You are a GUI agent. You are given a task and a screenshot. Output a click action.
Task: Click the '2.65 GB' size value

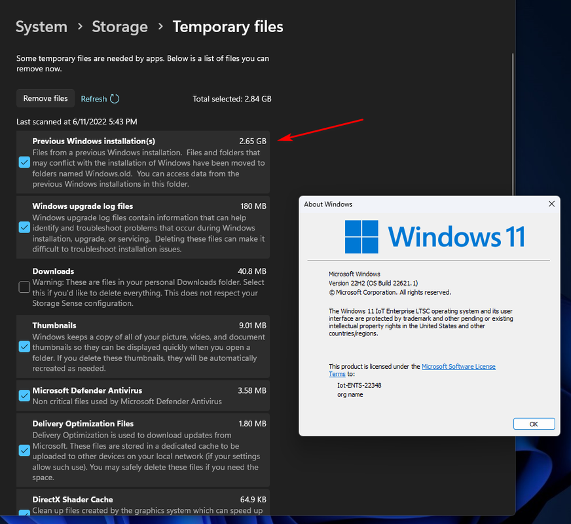coord(253,141)
